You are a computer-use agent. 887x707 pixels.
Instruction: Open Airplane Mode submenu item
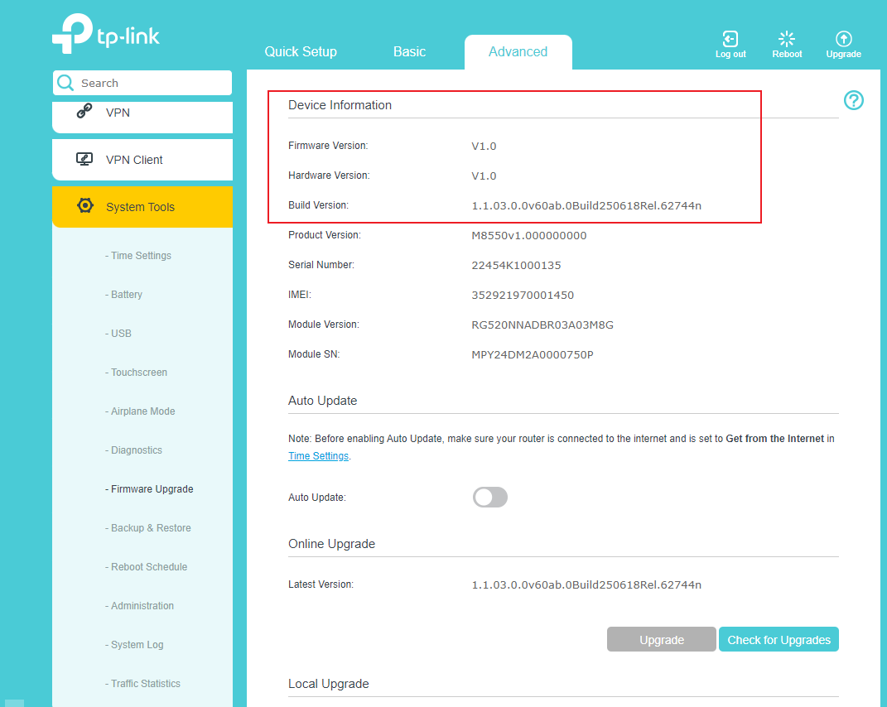pos(140,411)
